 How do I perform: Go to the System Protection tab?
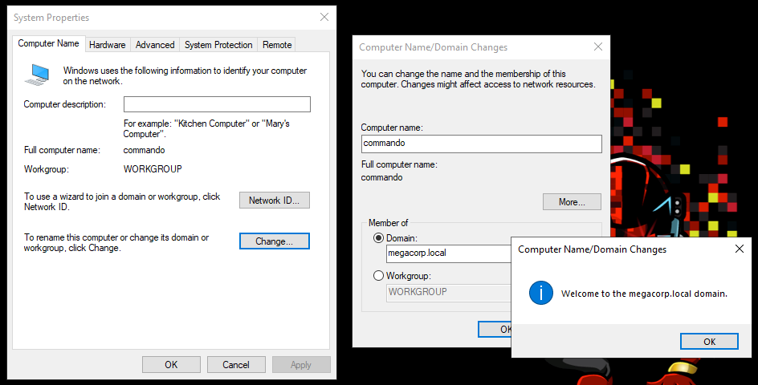(x=218, y=45)
